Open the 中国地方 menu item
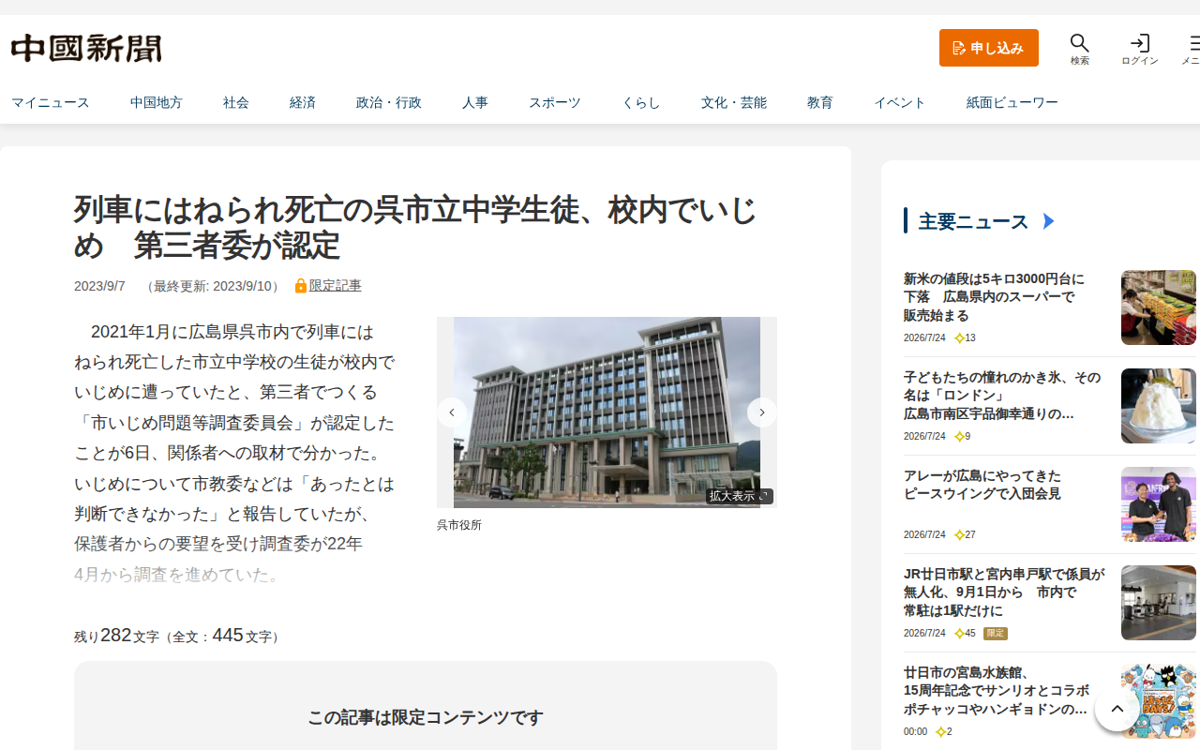 tap(157, 102)
